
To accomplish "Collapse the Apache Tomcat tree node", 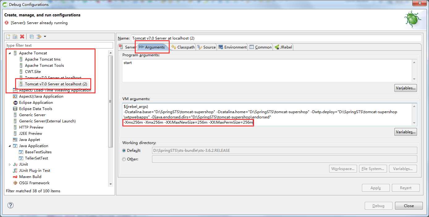I will [10, 53].
